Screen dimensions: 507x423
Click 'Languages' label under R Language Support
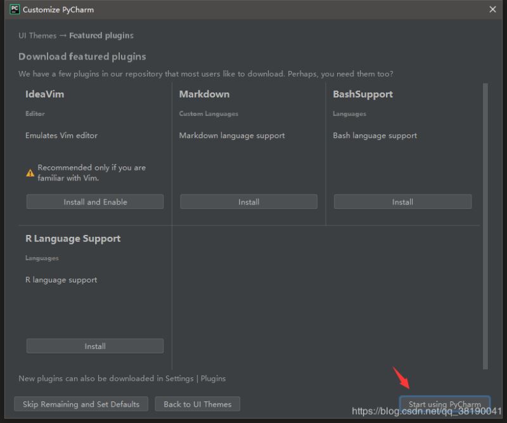42,258
